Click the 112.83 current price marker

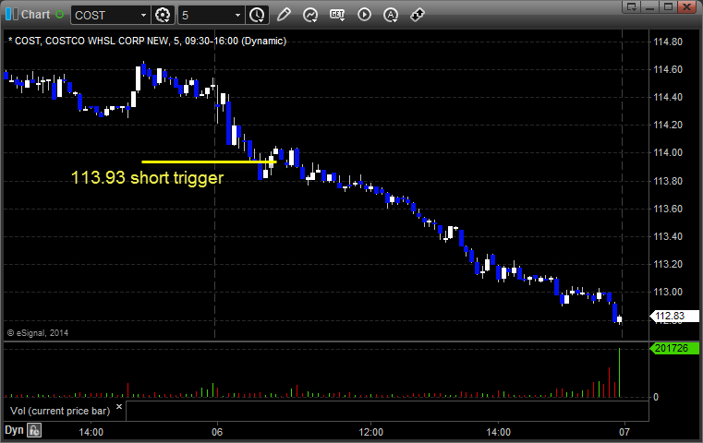pos(674,317)
